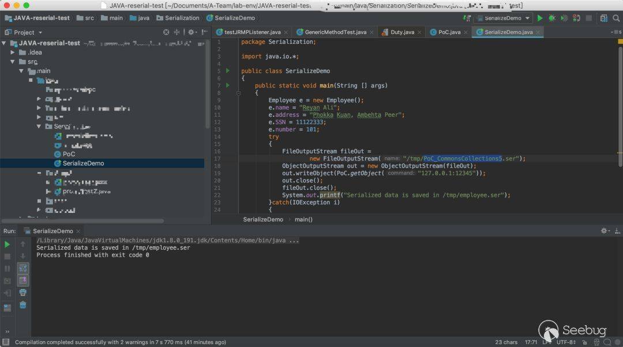Run SerializeDemo with the green toolbar play button

[x=540, y=18]
